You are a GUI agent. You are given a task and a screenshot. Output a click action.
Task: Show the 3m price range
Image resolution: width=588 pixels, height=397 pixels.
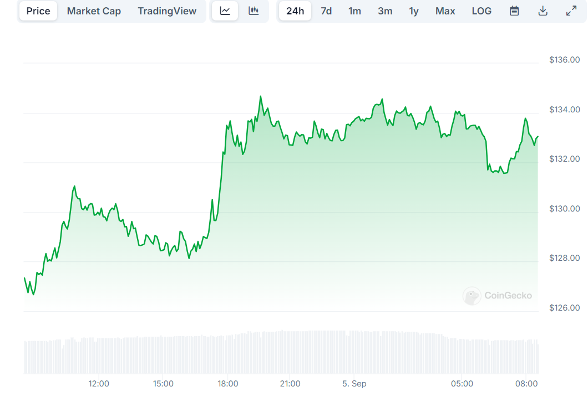(385, 11)
